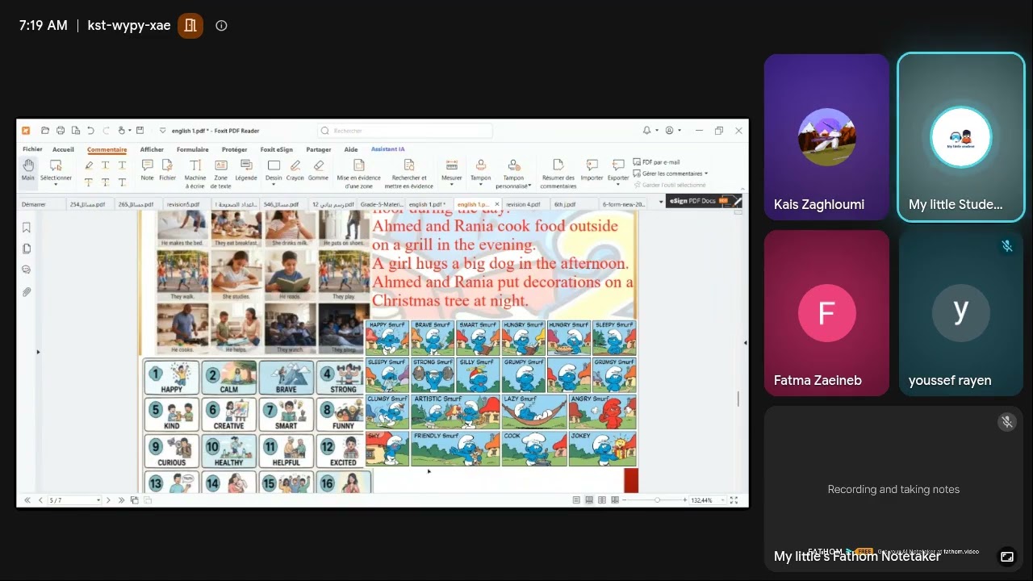1033x581 pixels.
Task: Select the Fichier attachment tool
Action: pos(167,169)
